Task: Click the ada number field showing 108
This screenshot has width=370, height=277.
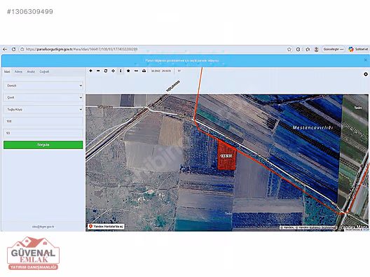Action: tap(43, 121)
